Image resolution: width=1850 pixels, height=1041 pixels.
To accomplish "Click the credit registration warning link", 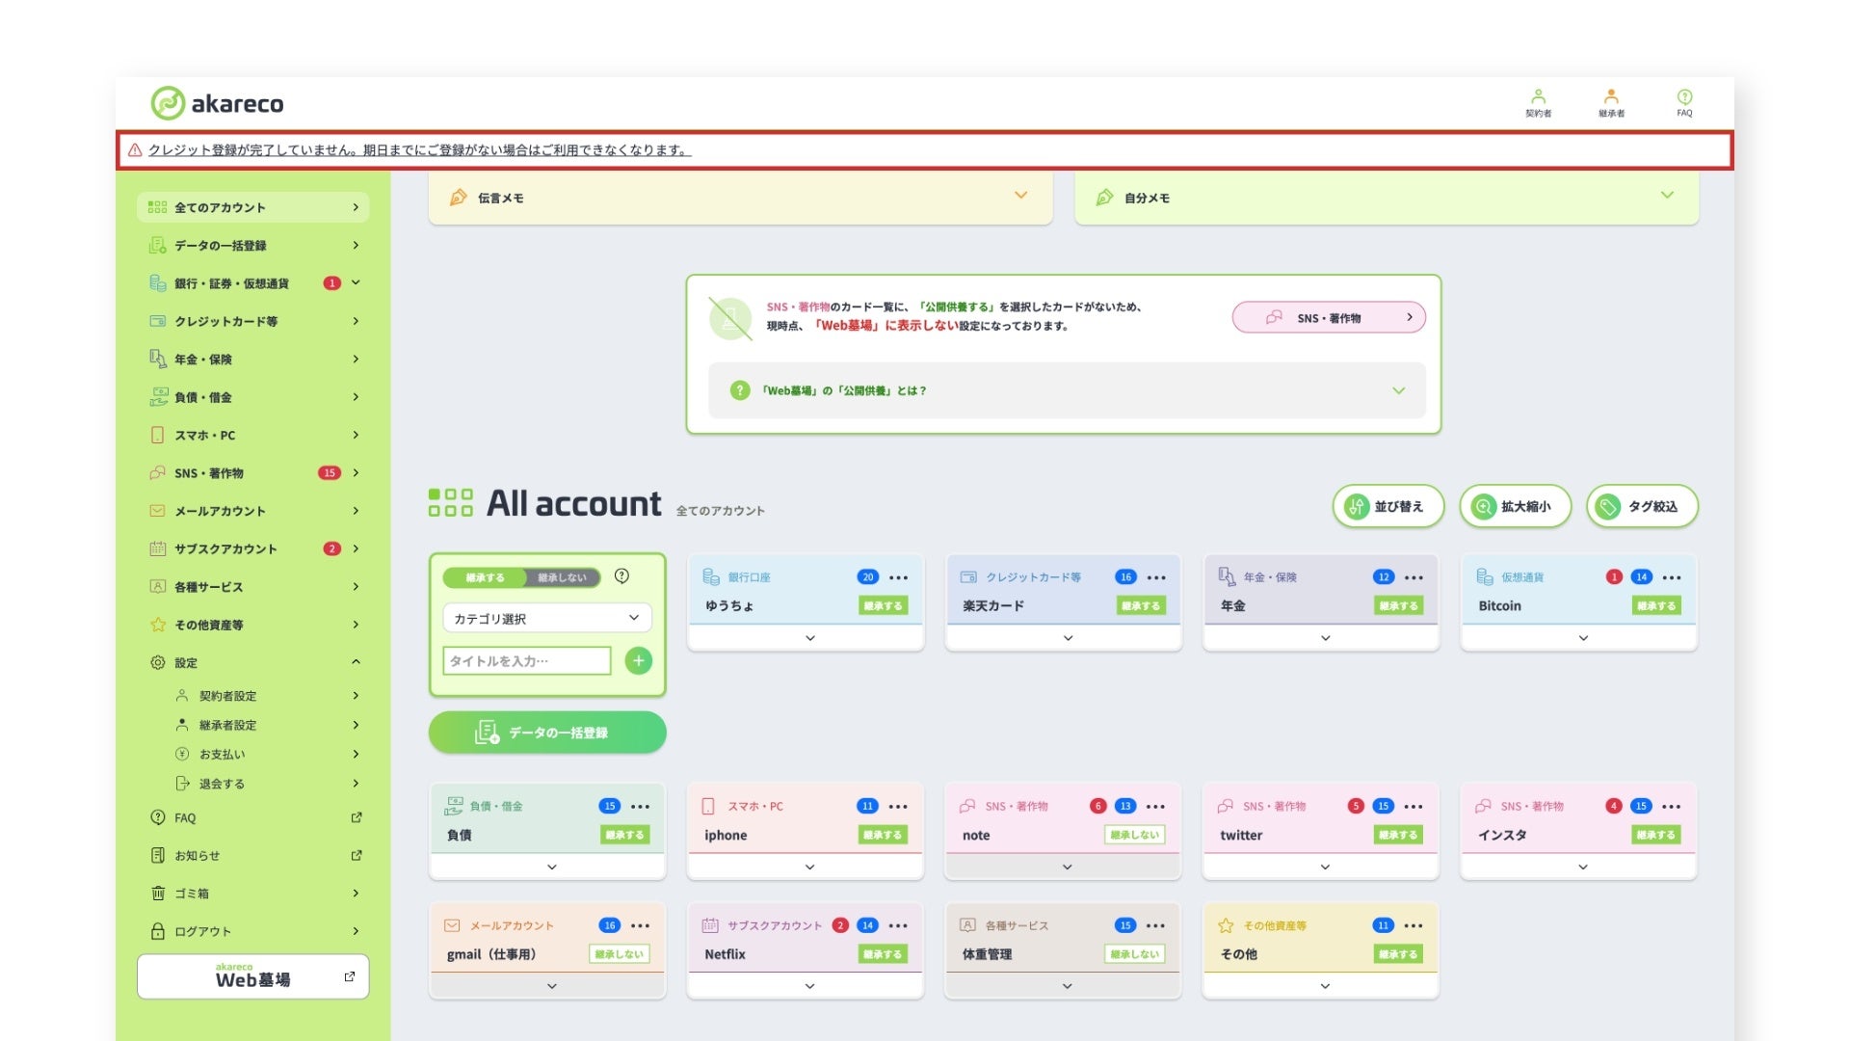I will 419,150.
